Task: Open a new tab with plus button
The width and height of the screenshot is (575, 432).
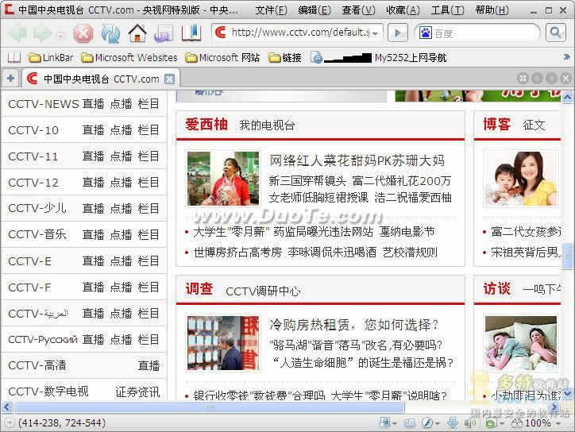Action: coord(10,78)
